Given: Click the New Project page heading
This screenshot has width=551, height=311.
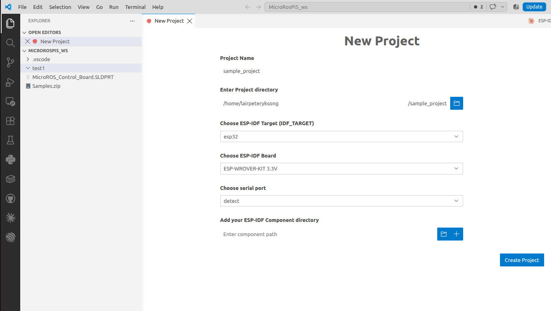Looking at the screenshot, I should [382, 41].
